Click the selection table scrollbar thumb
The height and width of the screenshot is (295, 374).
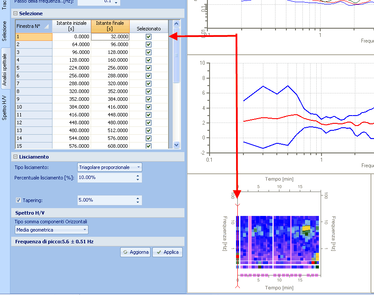(176, 55)
